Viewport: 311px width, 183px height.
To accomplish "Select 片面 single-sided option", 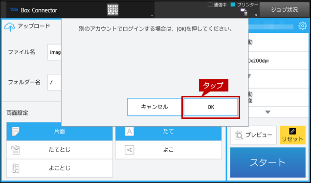I will 60,132.
